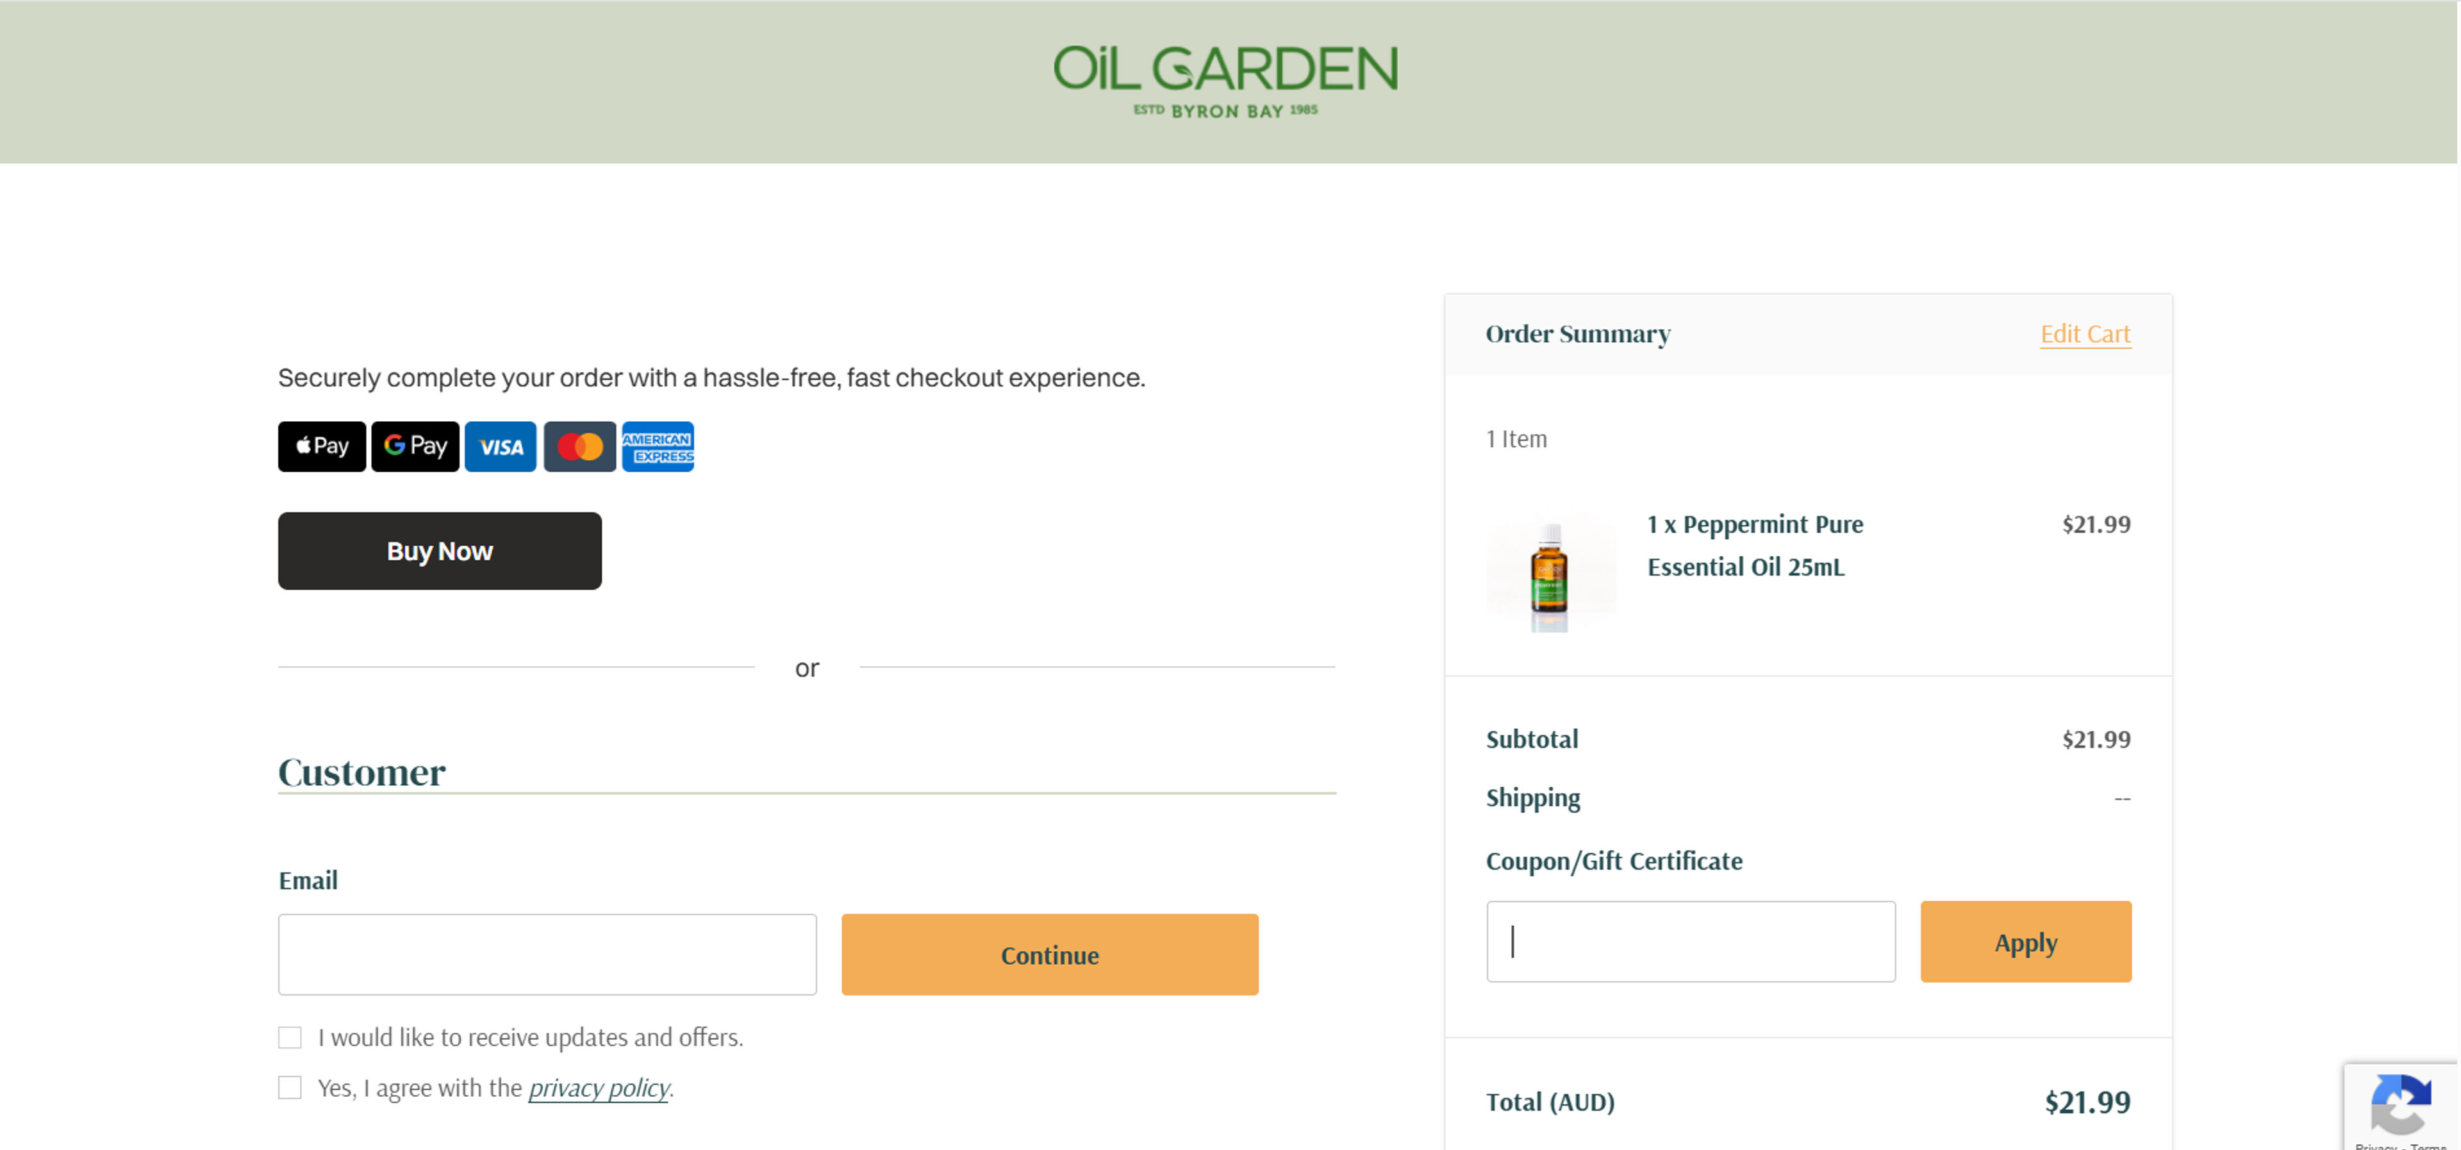Click the bold total amount $21.99
The height and width of the screenshot is (1150, 2461).
pos(2087,1102)
